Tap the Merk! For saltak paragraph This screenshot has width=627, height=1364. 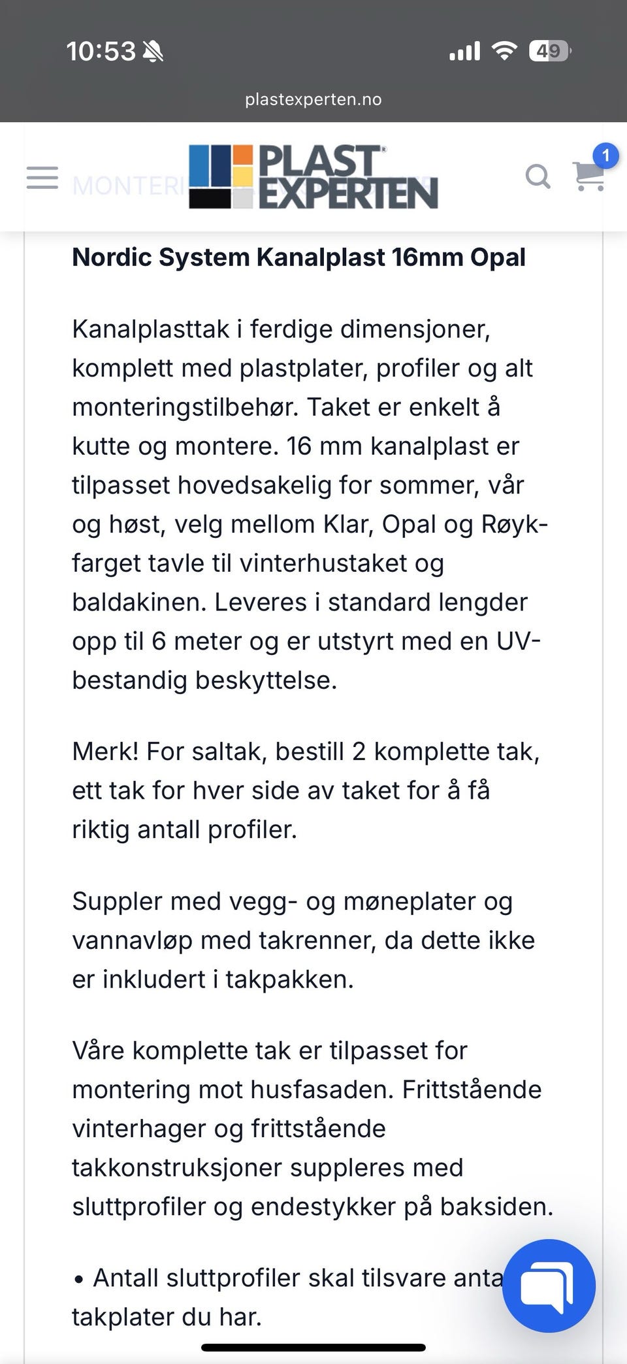306,790
